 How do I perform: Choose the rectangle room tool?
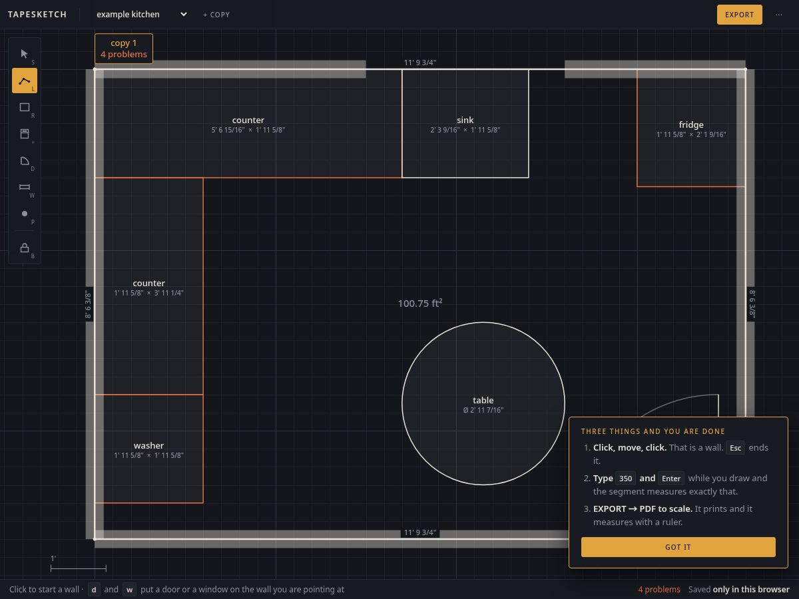point(25,107)
